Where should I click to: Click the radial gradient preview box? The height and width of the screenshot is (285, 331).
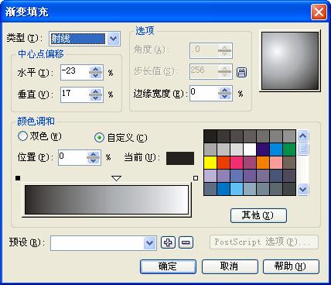(290, 61)
